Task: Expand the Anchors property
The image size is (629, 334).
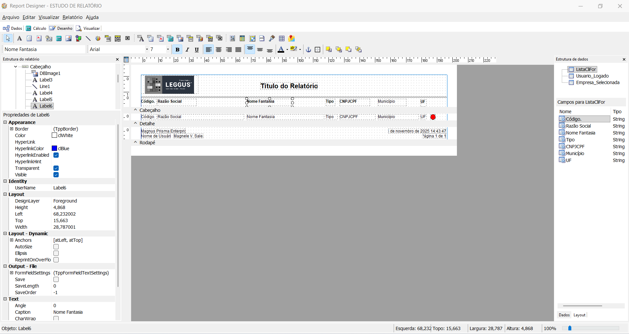Action: pyautogui.click(x=12, y=240)
